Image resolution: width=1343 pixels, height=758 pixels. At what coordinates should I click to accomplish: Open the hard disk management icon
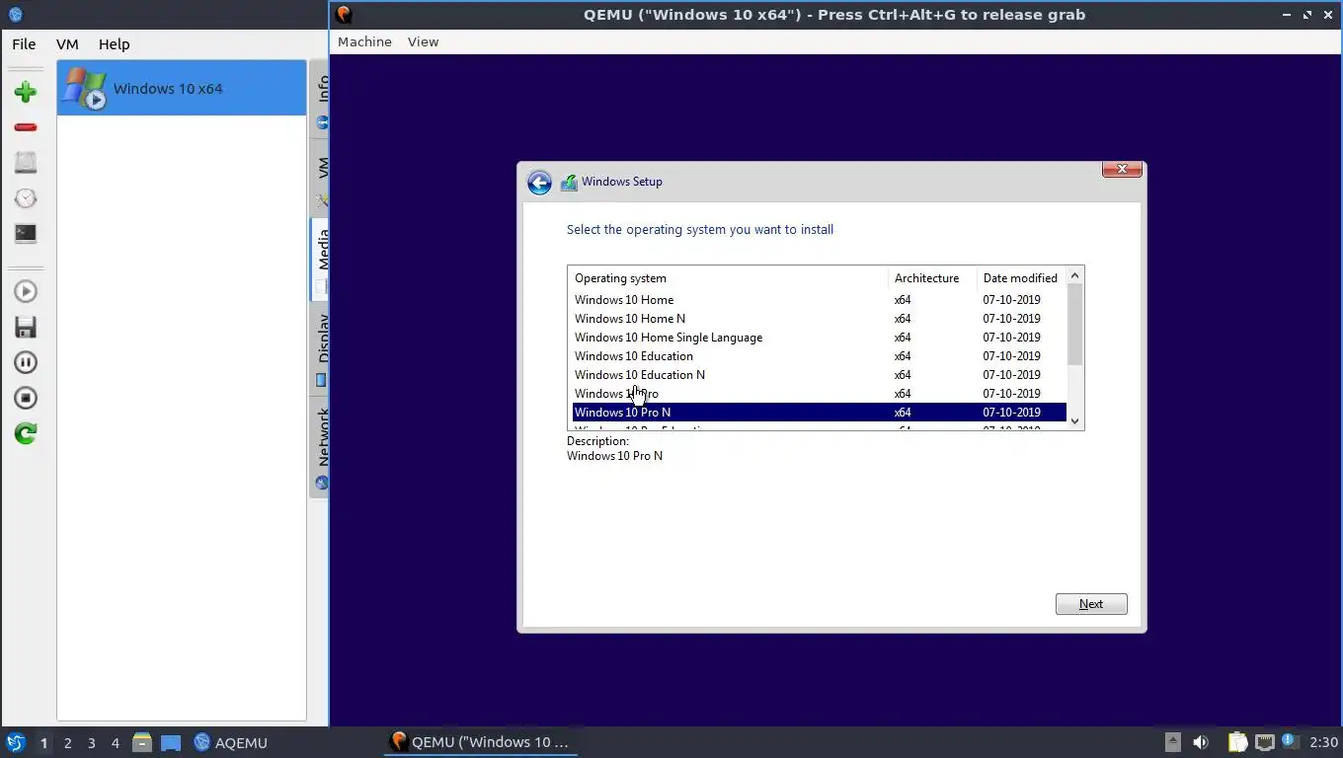click(26, 163)
